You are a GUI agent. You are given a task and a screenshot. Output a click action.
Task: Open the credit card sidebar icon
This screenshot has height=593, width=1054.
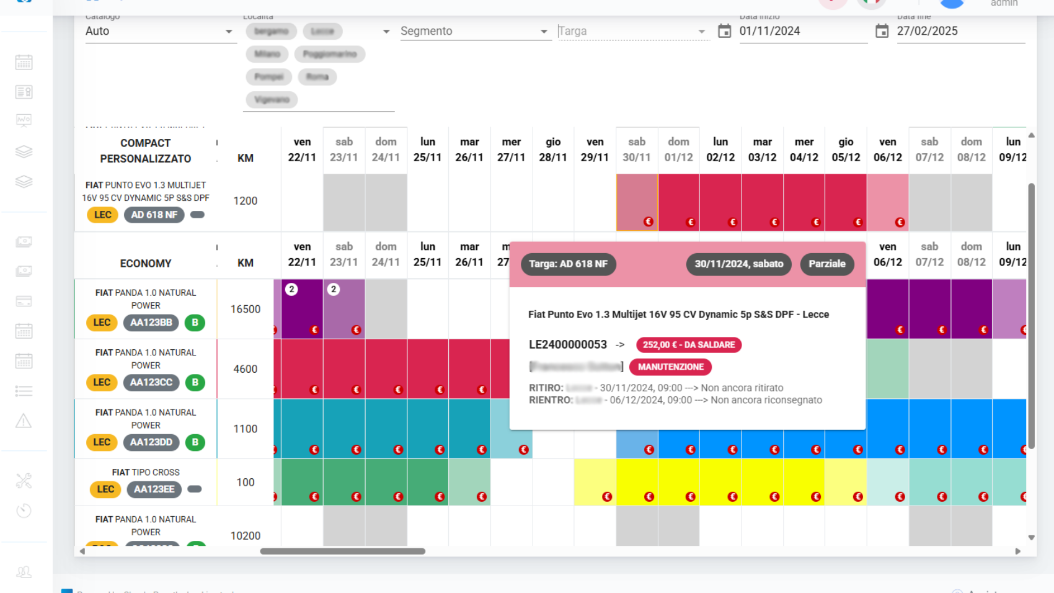click(x=24, y=301)
